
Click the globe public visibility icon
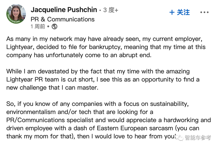point(54,27)
